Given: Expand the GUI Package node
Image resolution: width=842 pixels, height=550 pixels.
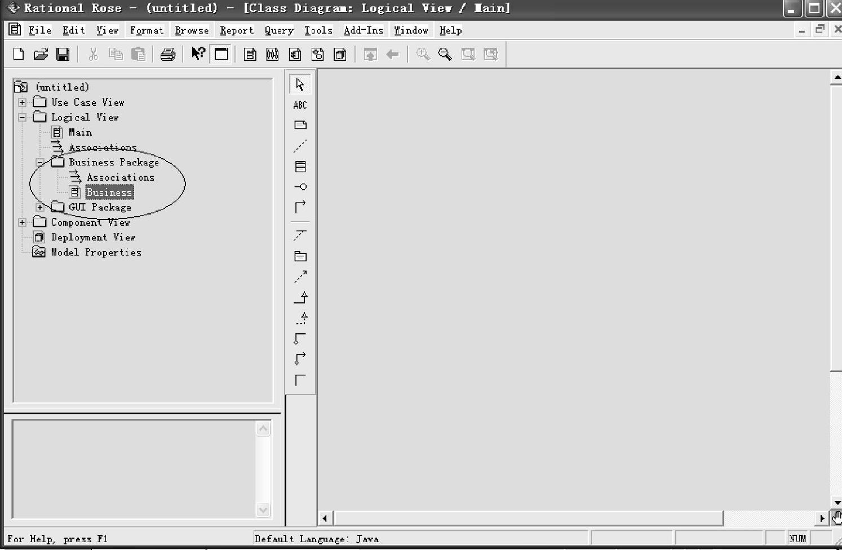Looking at the screenshot, I should pos(40,207).
